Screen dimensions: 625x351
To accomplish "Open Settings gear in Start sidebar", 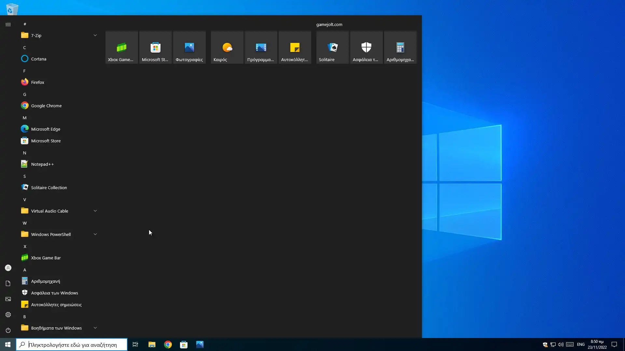I will coord(8,315).
